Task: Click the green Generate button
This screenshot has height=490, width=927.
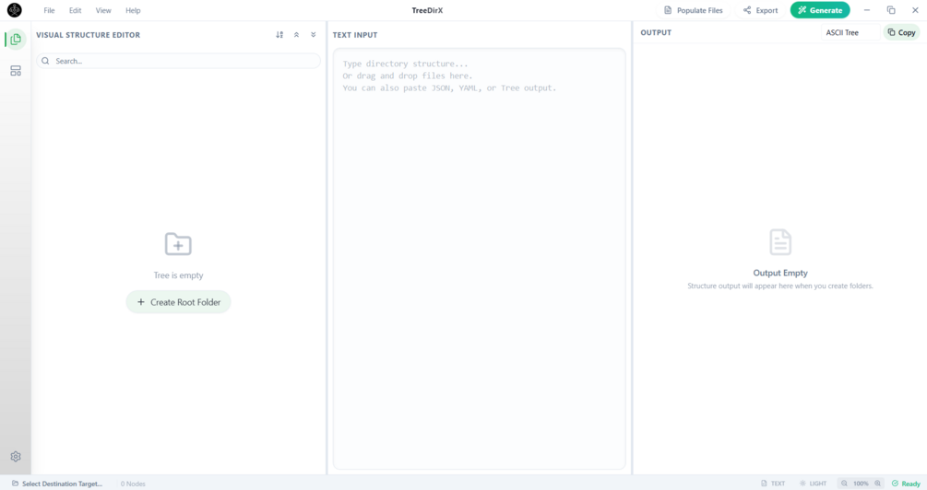Action: (x=820, y=10)
